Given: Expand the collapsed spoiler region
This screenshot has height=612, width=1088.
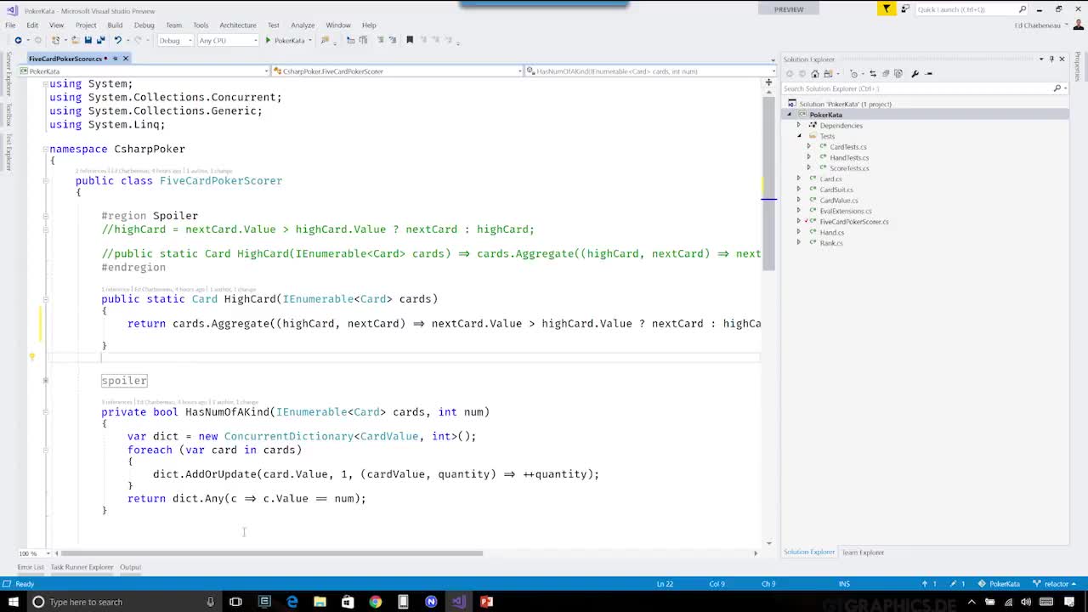Looking at the screenshot, I should pyautogui.click(x=46, y=381).
